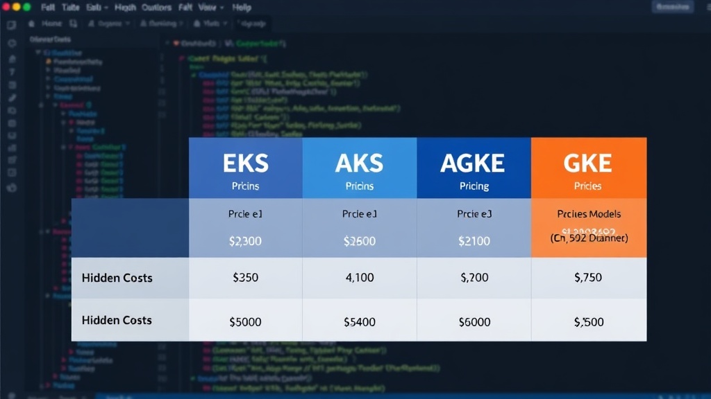Click the $,750 hidden cost cell
The height and width of the screenshot is (399, 711).
click(x=589, y=278)
